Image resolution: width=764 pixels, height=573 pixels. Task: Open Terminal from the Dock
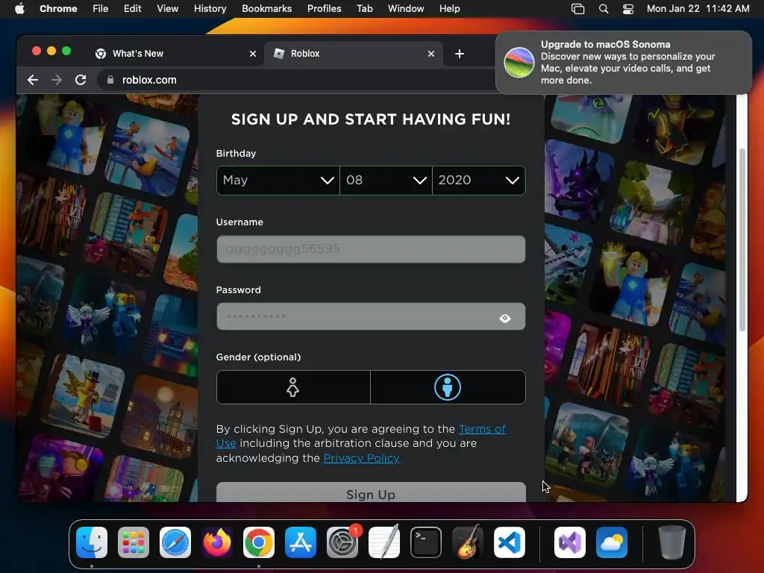tap(426, 542)
